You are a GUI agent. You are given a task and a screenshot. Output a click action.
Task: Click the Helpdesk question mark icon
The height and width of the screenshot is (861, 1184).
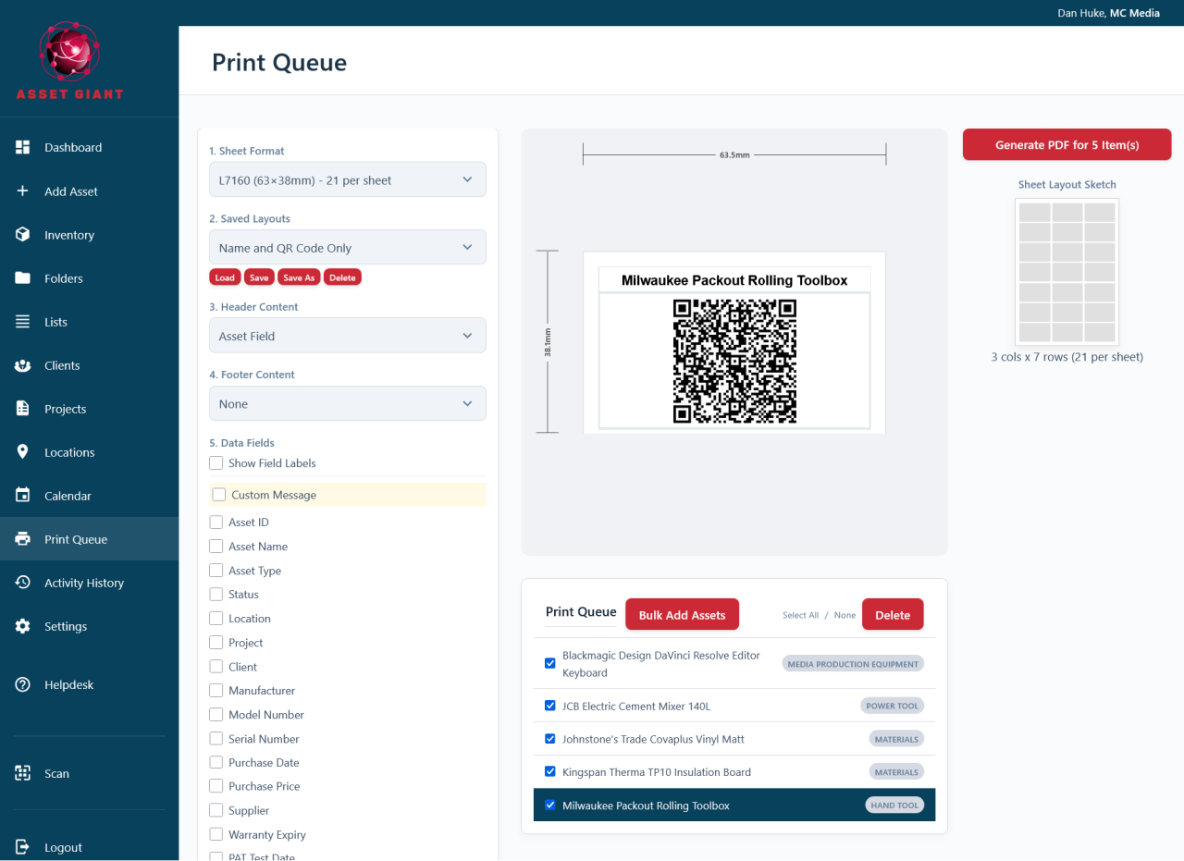(23, 684)
